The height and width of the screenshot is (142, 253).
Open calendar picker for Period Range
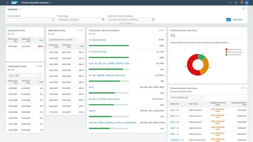click(103, 20)
